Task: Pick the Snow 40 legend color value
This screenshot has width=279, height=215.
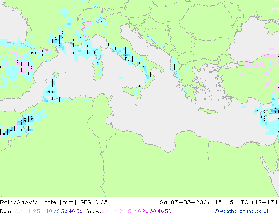Action: tap(161, 211)
